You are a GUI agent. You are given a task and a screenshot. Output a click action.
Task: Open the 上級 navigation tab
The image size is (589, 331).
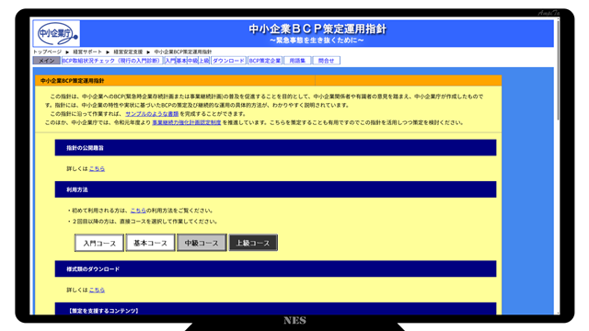click(x=204, y=61)
